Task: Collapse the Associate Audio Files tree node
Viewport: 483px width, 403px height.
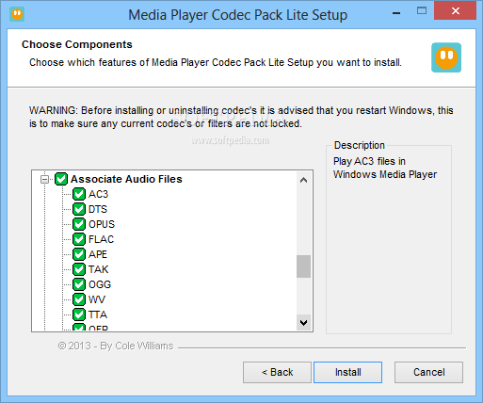Action: (x=45, y=179)
